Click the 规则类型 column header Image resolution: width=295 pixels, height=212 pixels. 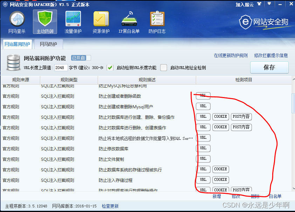(x=69, y=80)
